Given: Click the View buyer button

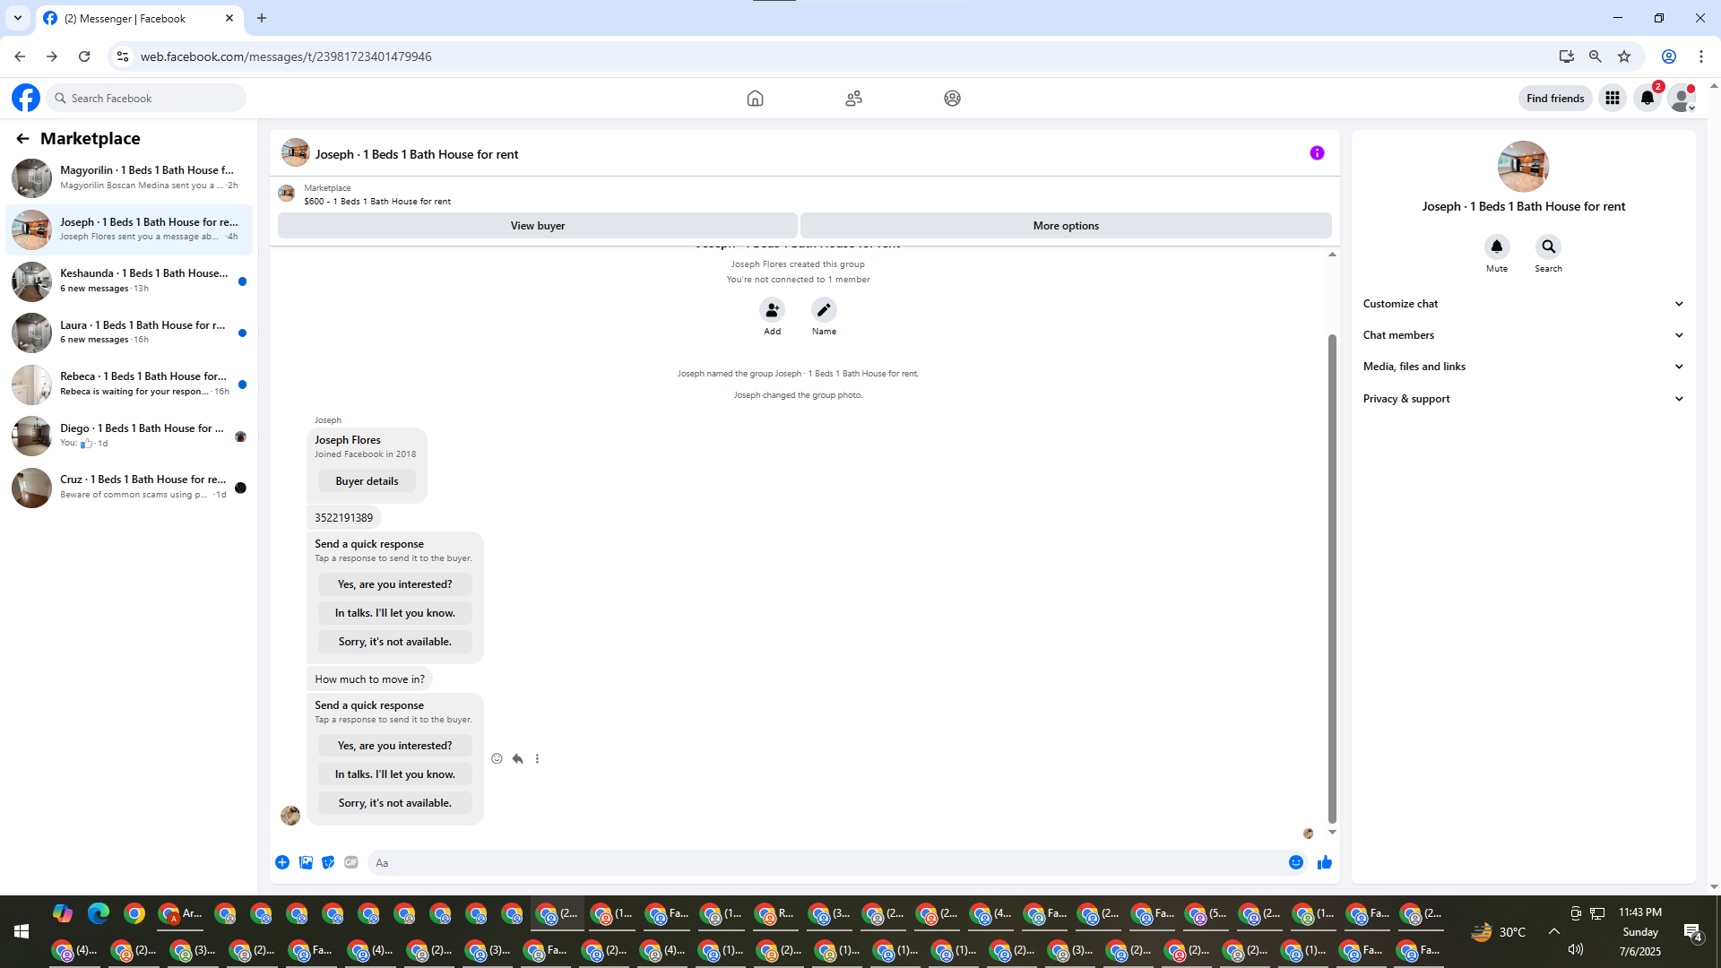Looking at the screenshot, I should (537, 226).
